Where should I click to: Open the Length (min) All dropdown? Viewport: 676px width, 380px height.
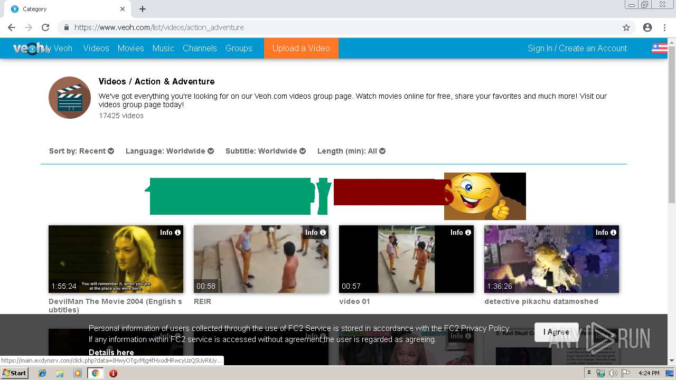(x=351, y=151)
